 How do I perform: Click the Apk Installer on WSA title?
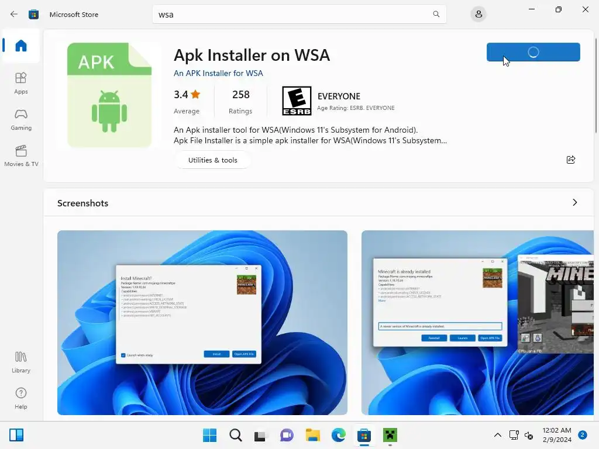click(x=252, y=55)
